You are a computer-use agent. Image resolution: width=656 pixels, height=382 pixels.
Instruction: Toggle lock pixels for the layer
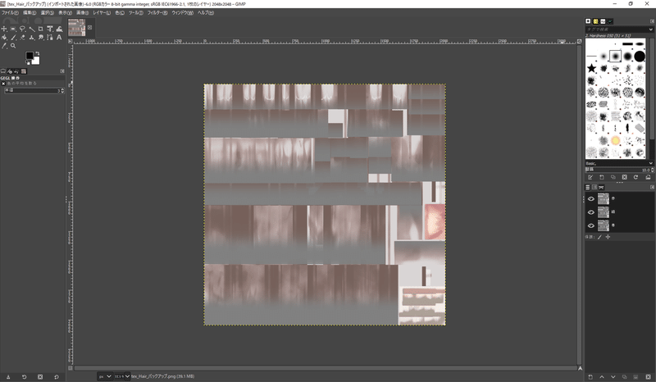(x=599, y=237)
